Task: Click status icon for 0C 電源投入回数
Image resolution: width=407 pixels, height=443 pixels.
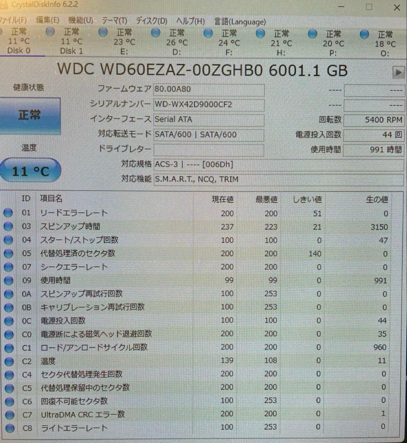Action: click(9, 321)
